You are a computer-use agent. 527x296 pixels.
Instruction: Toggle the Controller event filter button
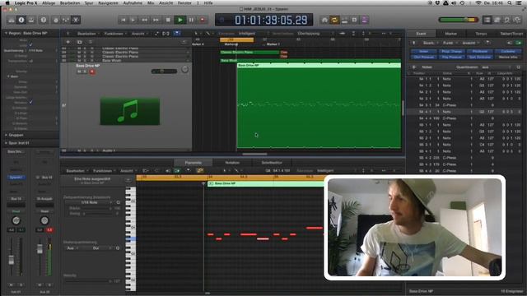point(508,51)
